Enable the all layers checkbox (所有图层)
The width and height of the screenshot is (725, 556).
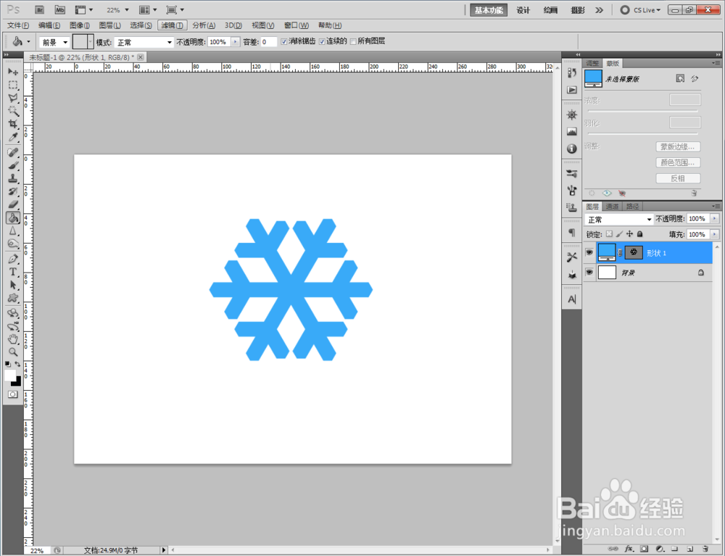pyautogui.click(x=353, y=41)
